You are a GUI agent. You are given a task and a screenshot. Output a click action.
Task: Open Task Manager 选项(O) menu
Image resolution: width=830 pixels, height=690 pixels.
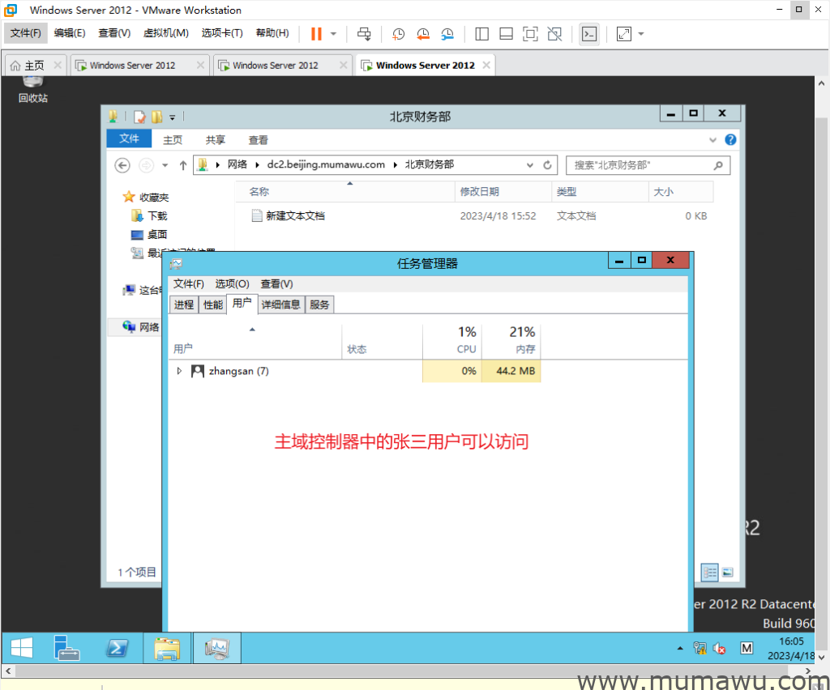coord(232,284)
